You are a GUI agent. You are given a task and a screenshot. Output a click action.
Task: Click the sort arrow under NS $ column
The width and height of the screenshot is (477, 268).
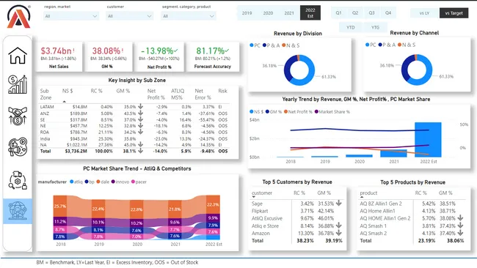(64, 102)
